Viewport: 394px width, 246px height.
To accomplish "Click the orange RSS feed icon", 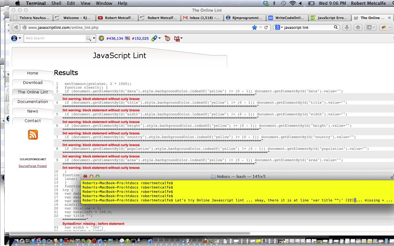I will [33, 135].
